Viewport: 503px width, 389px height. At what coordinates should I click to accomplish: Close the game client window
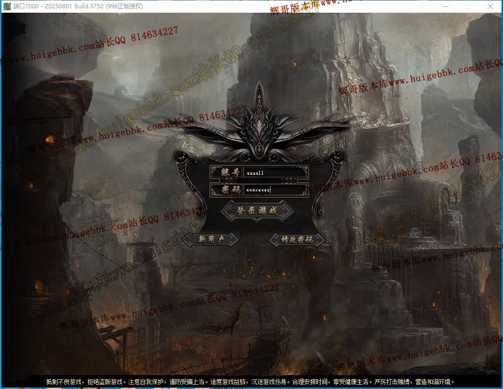tap(490, 6)
